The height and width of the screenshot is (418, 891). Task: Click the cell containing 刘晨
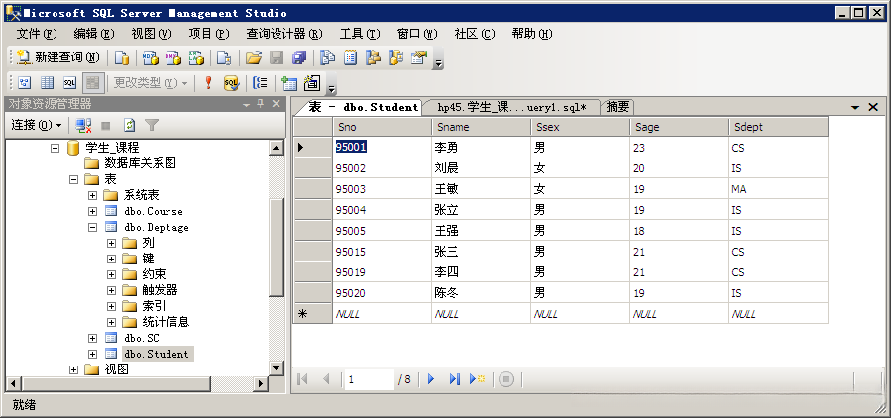point(481,168)
